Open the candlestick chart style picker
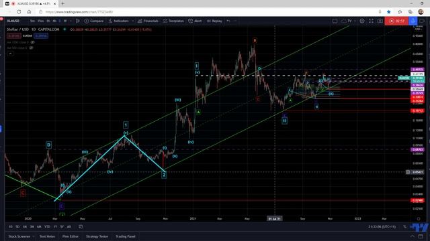430x241 pixels. (x=78, y=21)
